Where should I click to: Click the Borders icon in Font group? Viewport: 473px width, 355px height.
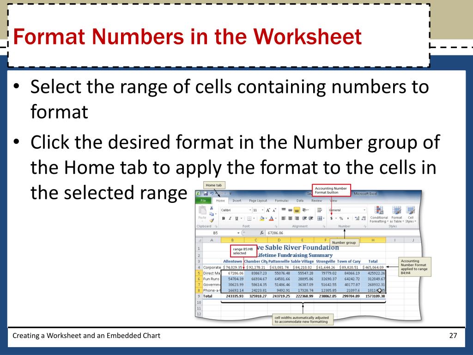click(x=249, y=218)
